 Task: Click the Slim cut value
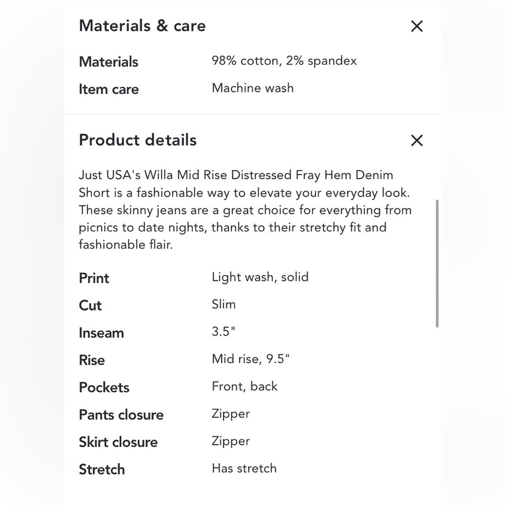click(x=224, y=304)
